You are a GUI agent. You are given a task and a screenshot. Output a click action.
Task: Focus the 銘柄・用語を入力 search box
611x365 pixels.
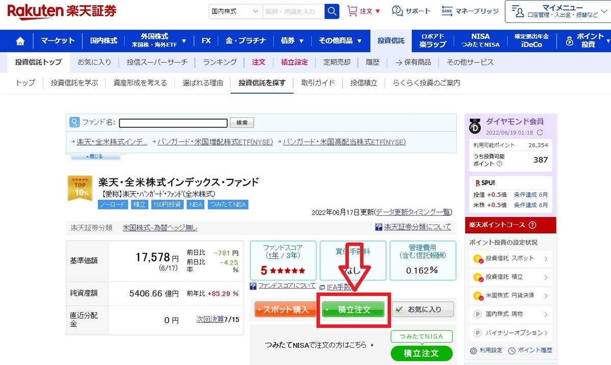293,11
